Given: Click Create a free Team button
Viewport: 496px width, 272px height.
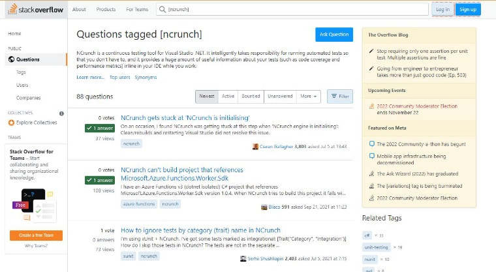Looking at the screenshot, I should (36, 235).
